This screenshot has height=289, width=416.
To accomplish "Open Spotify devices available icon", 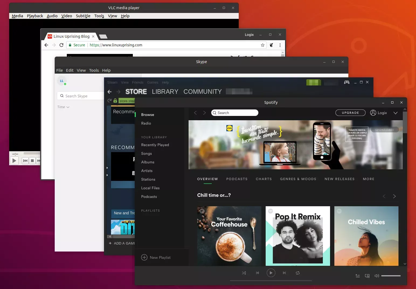I will (x=367, y=276).
